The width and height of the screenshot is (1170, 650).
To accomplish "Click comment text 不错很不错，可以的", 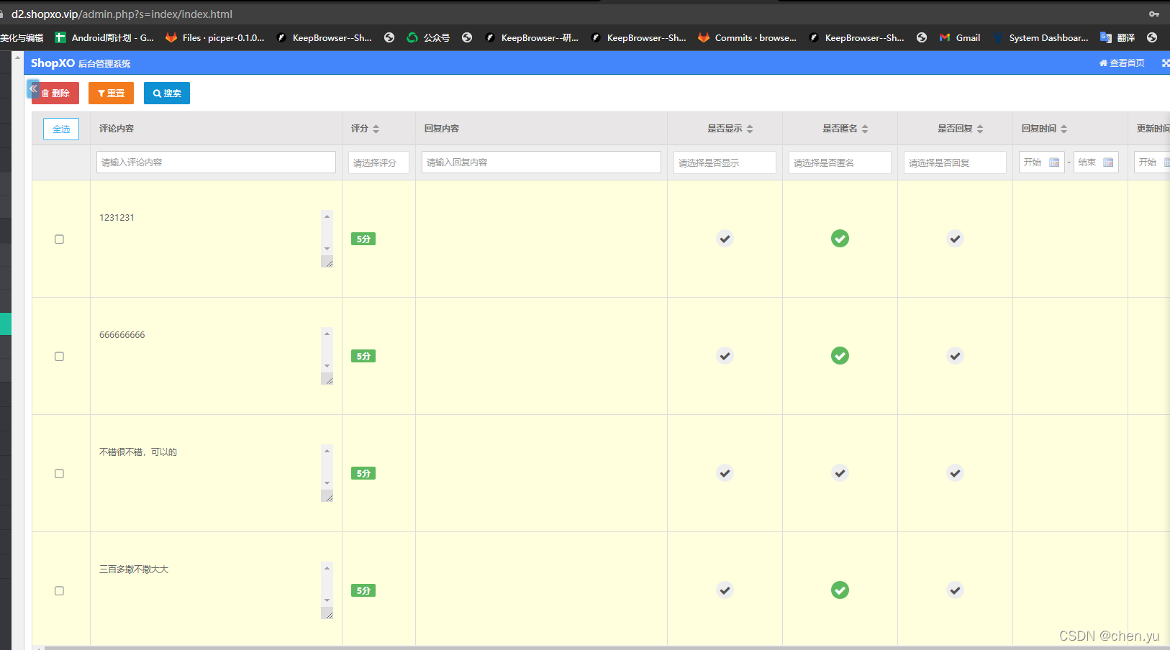I will click(138, 452).
